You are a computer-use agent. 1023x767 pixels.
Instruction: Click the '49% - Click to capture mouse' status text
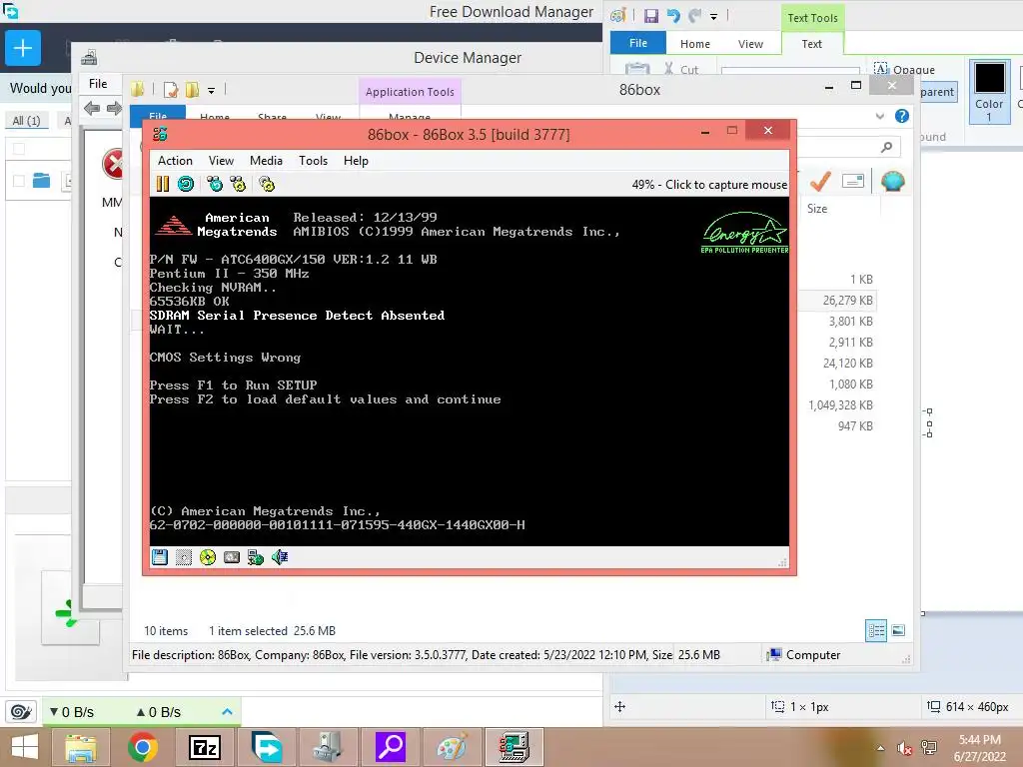[x=709, y=185]
